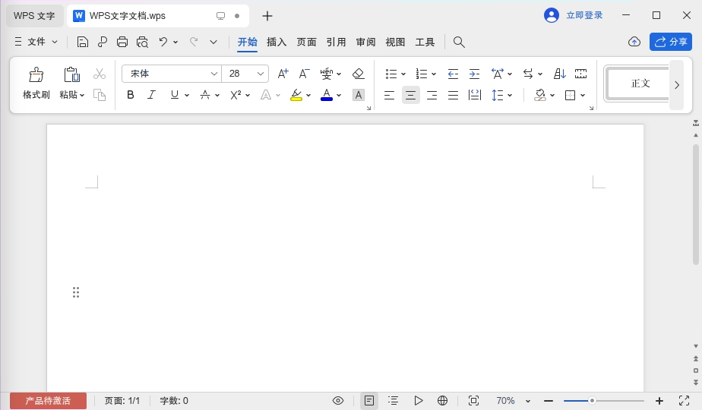Click the Paste (粘贴) clipboard icon

(x=71, y=74)
